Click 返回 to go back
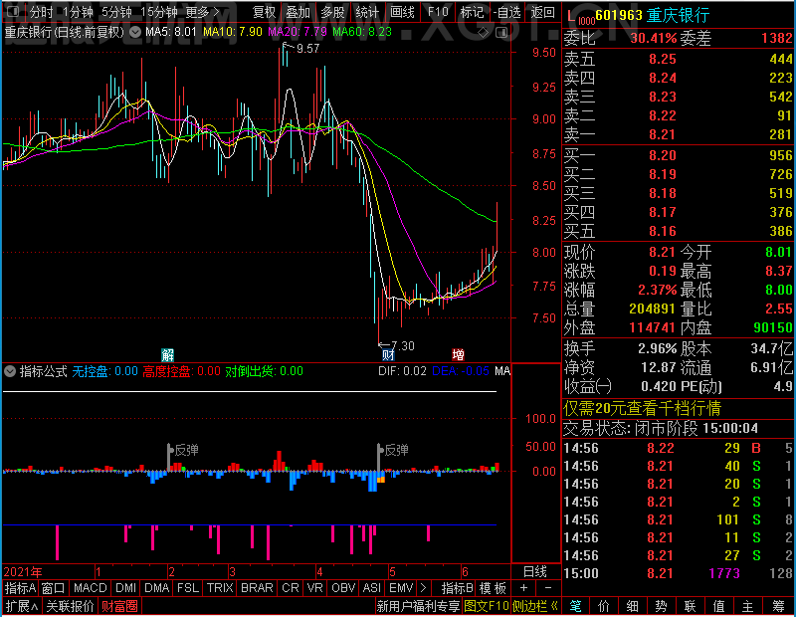This screenshot has height=617, width=796. tap(543, 11)
